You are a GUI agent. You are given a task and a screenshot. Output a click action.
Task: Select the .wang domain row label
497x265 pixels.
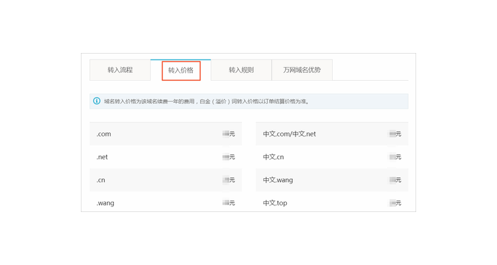tap(105, 203)
